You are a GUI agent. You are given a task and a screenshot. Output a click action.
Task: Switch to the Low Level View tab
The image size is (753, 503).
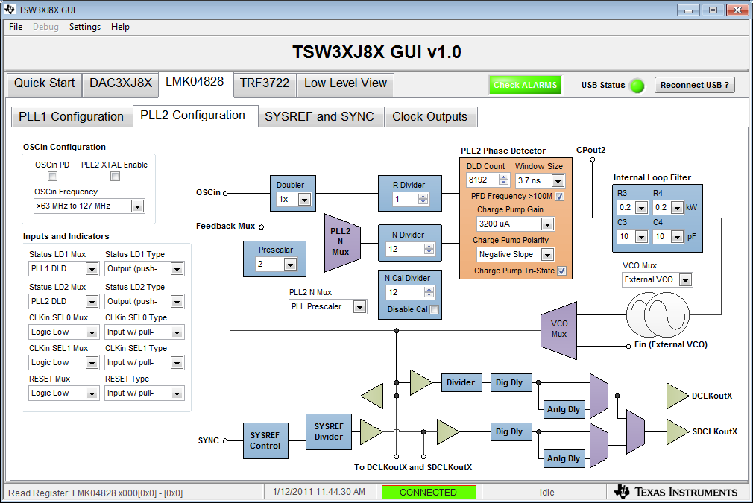click(x=345, y=83)
